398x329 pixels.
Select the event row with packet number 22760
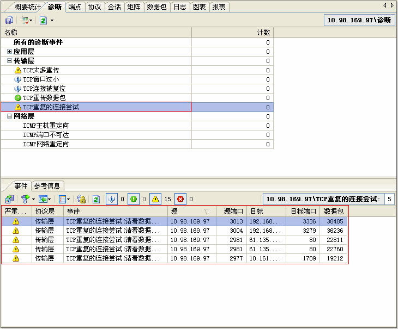click(x=174, y=249)
